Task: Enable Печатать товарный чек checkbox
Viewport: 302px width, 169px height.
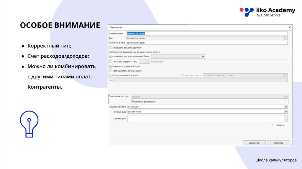Action: coord(111,62)
